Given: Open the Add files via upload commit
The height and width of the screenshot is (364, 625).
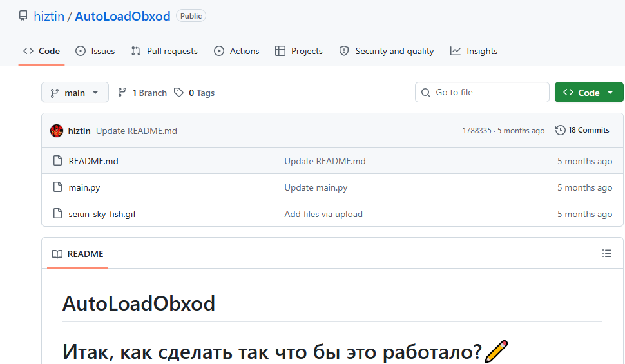Looking at the screenshot, I should pos(323,214).
